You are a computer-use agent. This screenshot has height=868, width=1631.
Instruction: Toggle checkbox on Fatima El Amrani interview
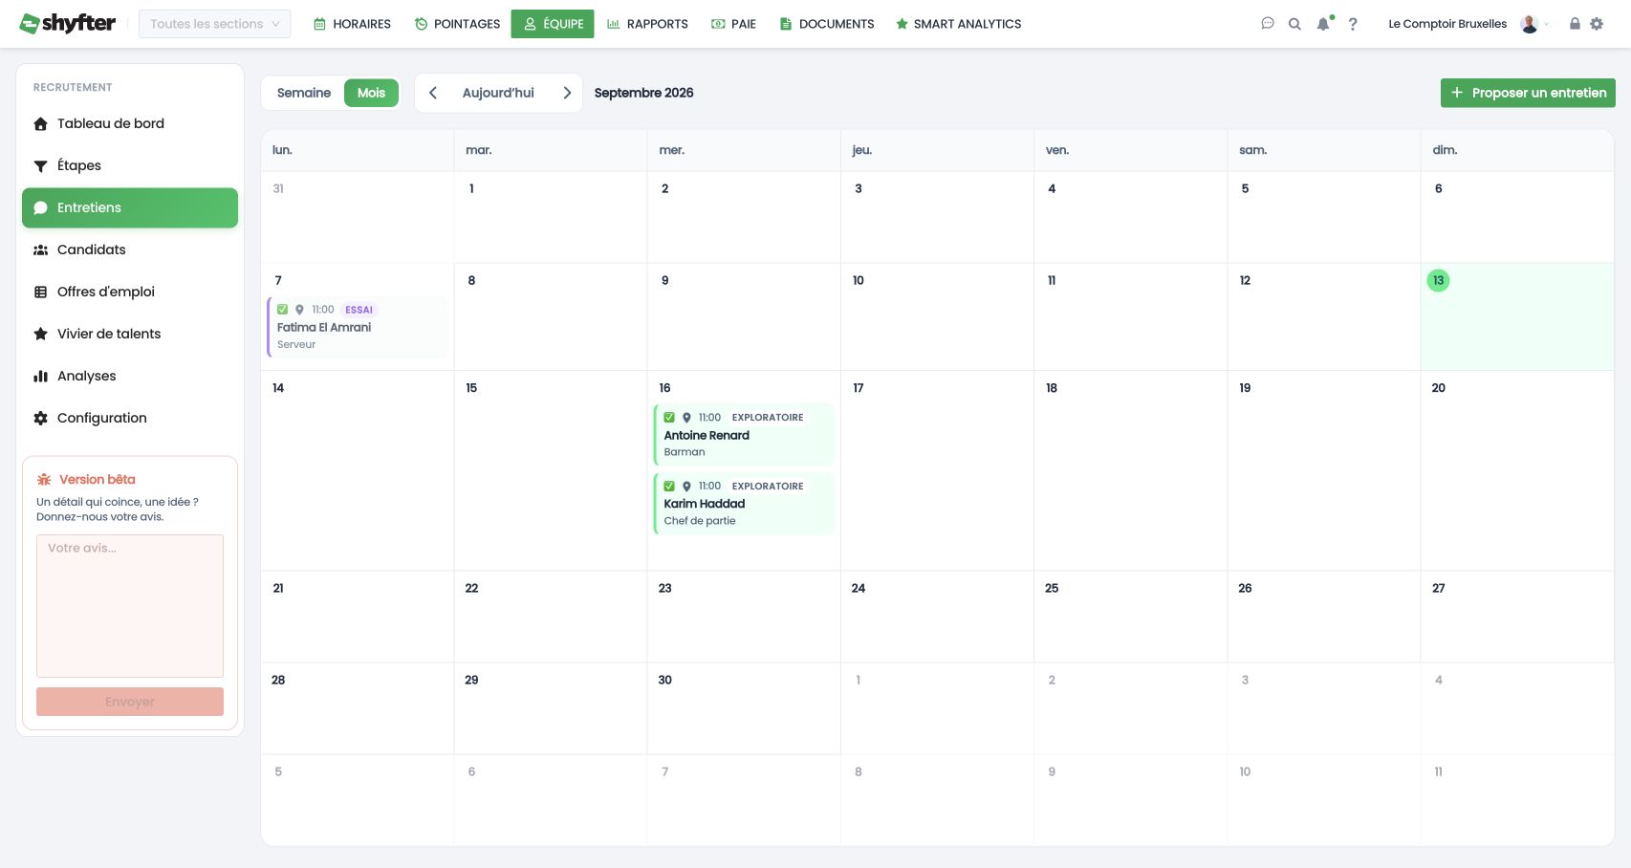(282, 310)
